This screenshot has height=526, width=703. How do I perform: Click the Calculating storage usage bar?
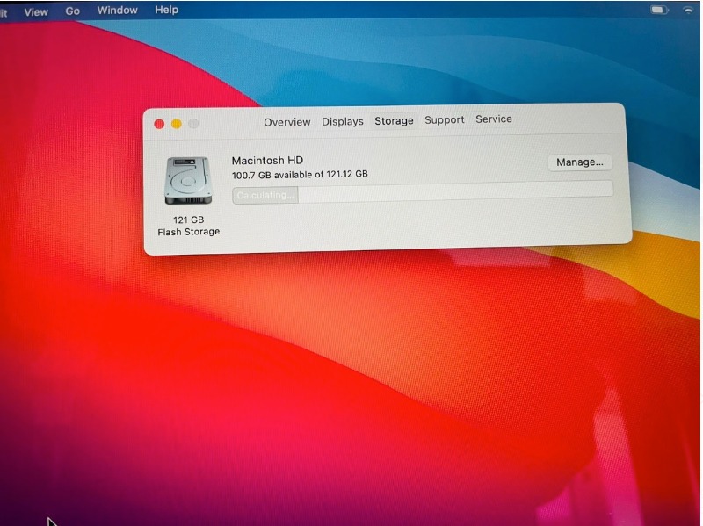click(x=423, y=192)
